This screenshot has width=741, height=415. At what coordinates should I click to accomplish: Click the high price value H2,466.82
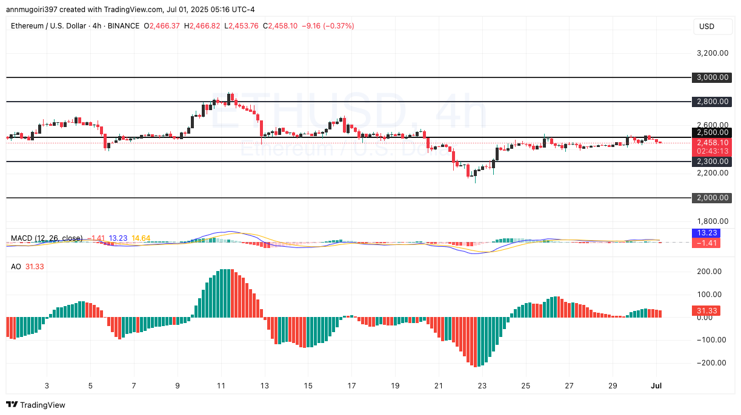tap(203, 26)
